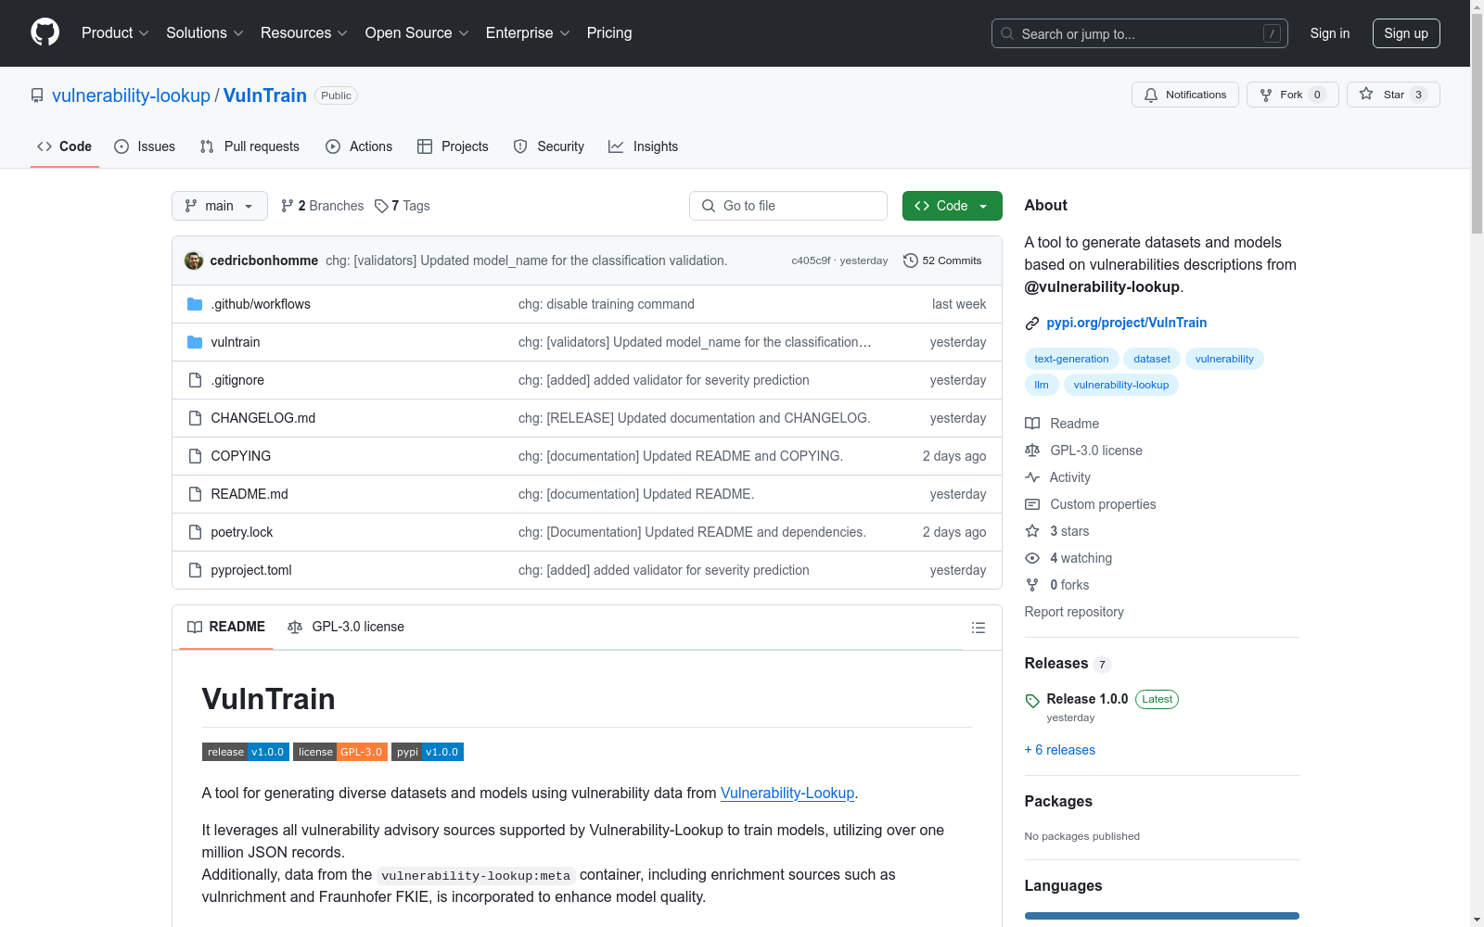Screen dimensions: 1484x927
Task: Click the Report repository link
Action: (1074, 612)
